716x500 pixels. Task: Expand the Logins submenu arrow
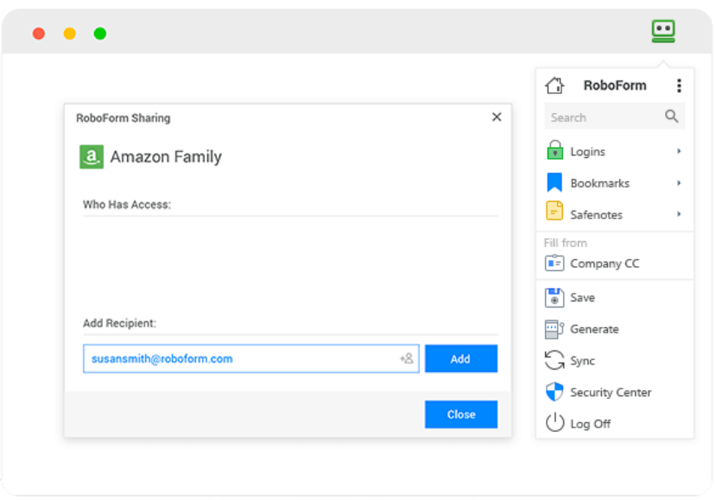(679, 151)
